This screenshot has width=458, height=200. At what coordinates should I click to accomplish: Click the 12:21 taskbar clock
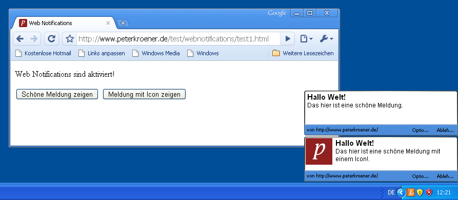444,192
